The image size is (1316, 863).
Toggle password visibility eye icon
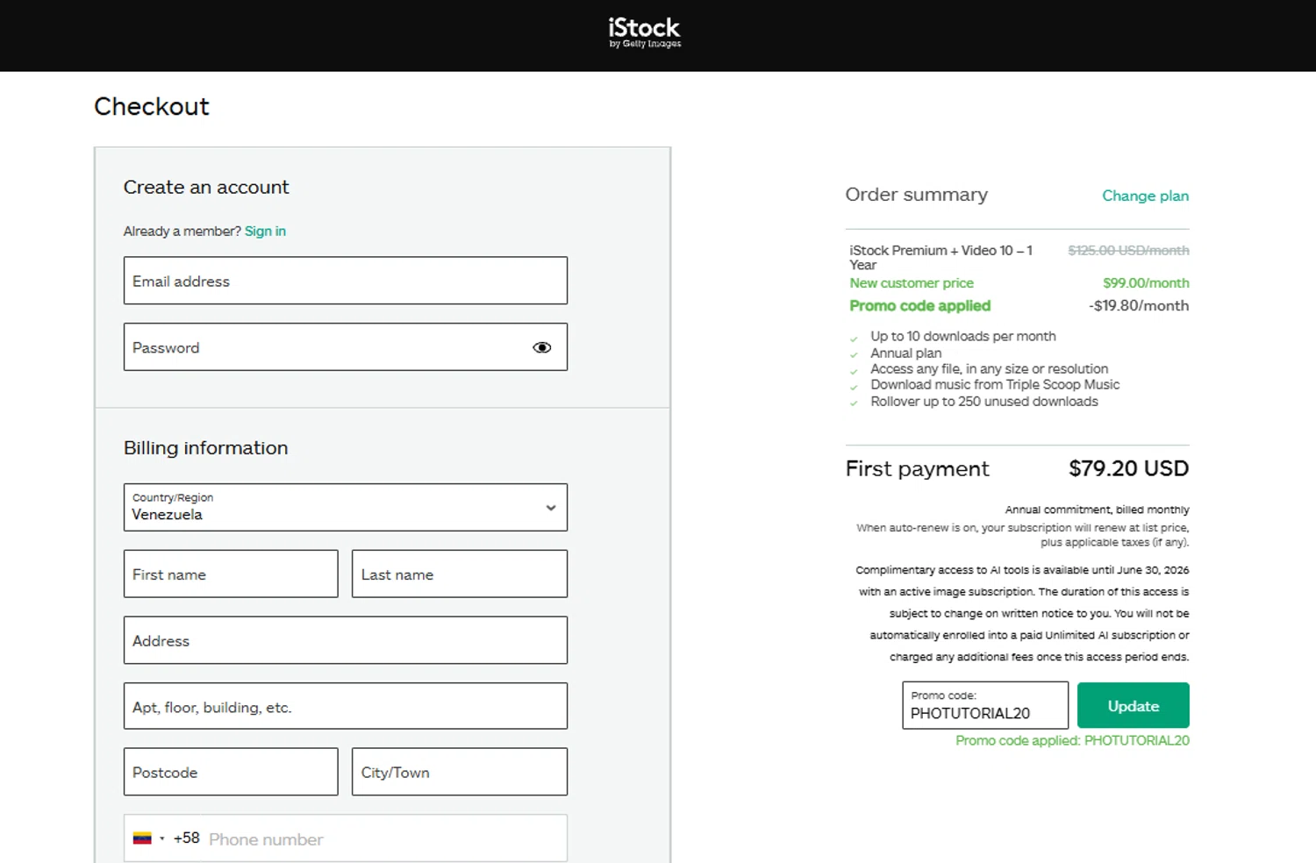[x=542, y=347]
